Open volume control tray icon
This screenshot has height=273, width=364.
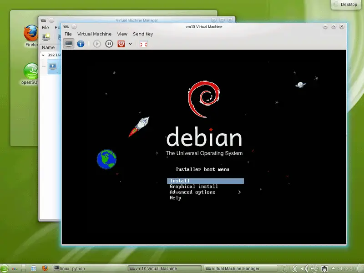coord(304,269)
